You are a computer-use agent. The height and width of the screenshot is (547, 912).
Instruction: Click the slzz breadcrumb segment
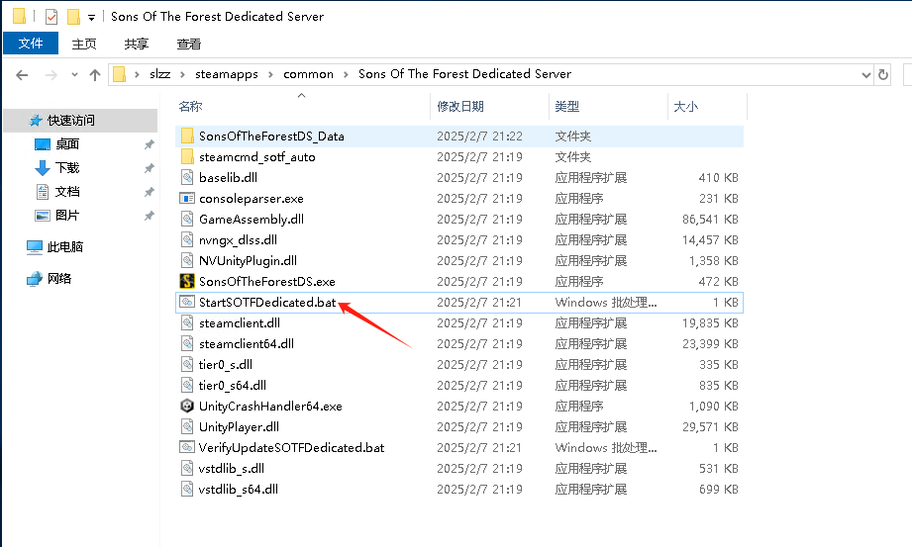click(160, 74)
